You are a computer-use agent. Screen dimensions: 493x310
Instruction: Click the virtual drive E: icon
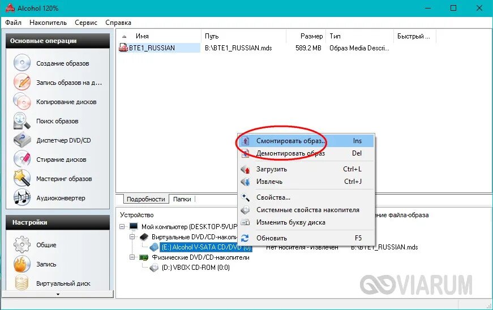[154, 247]
